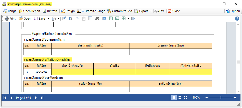Click the fit page width icon
Image resolution: width=242 pixels, height=108 pixels.
[x=133, y=19]
